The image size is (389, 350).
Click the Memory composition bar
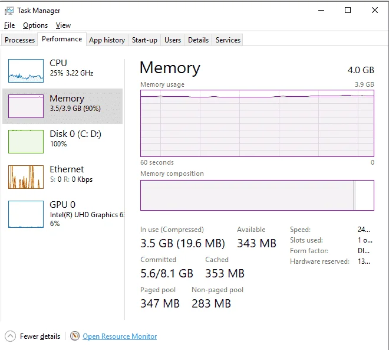point(257,195)
